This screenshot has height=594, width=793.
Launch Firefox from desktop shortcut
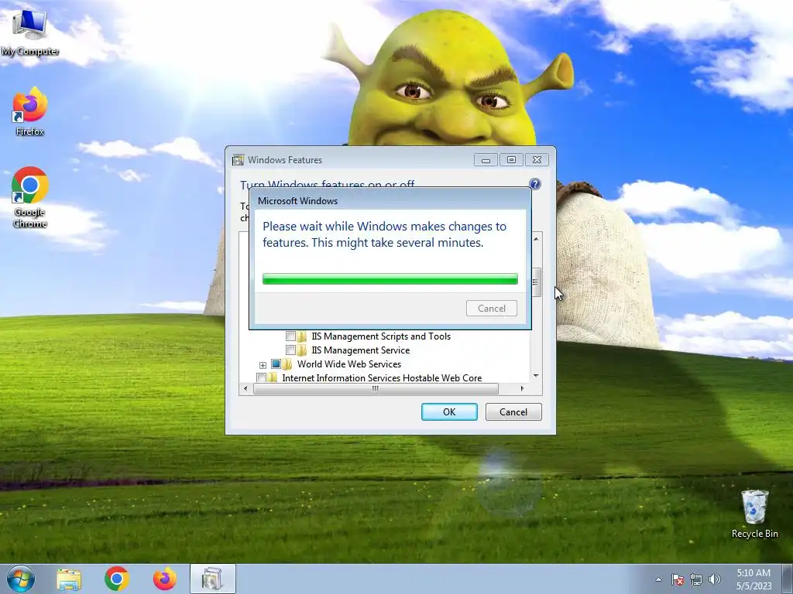pos(30,111)
